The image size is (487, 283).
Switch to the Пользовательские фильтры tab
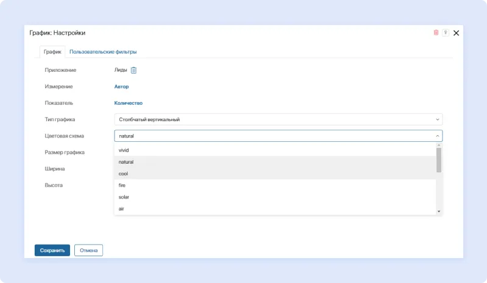(103, 52)
